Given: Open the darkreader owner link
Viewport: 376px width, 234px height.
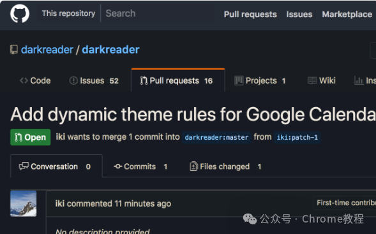Looking at the screenshot, I should point(47,50).
